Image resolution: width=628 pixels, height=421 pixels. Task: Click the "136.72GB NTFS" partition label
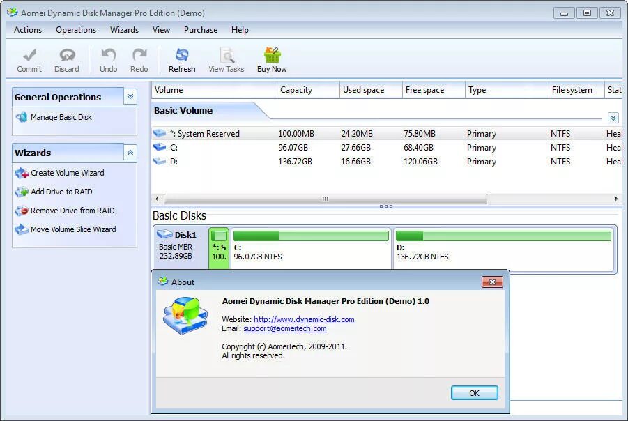tap(422, 257)
